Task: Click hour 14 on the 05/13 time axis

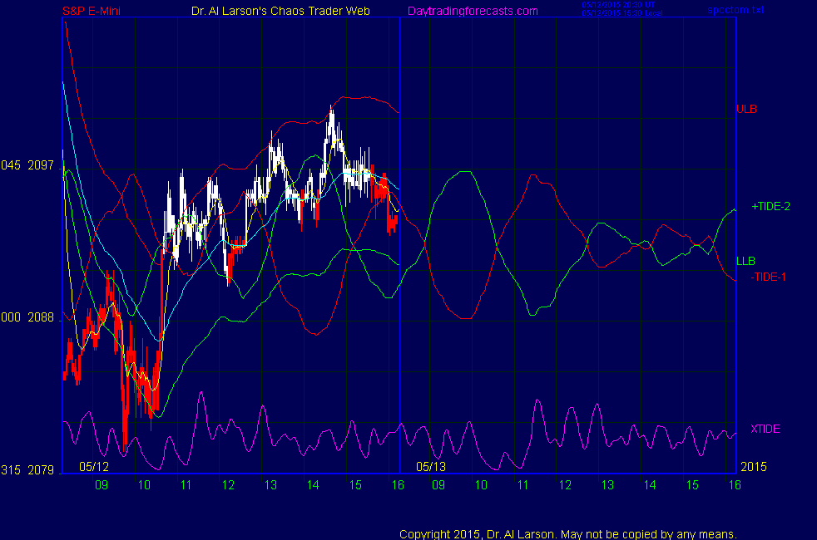Action: point(650,485)
